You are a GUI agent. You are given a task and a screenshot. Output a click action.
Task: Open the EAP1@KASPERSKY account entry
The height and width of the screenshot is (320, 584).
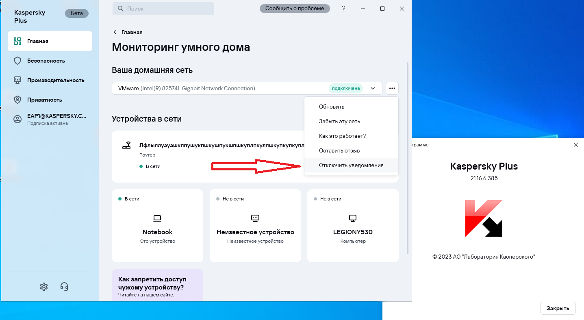click(50, 119)
